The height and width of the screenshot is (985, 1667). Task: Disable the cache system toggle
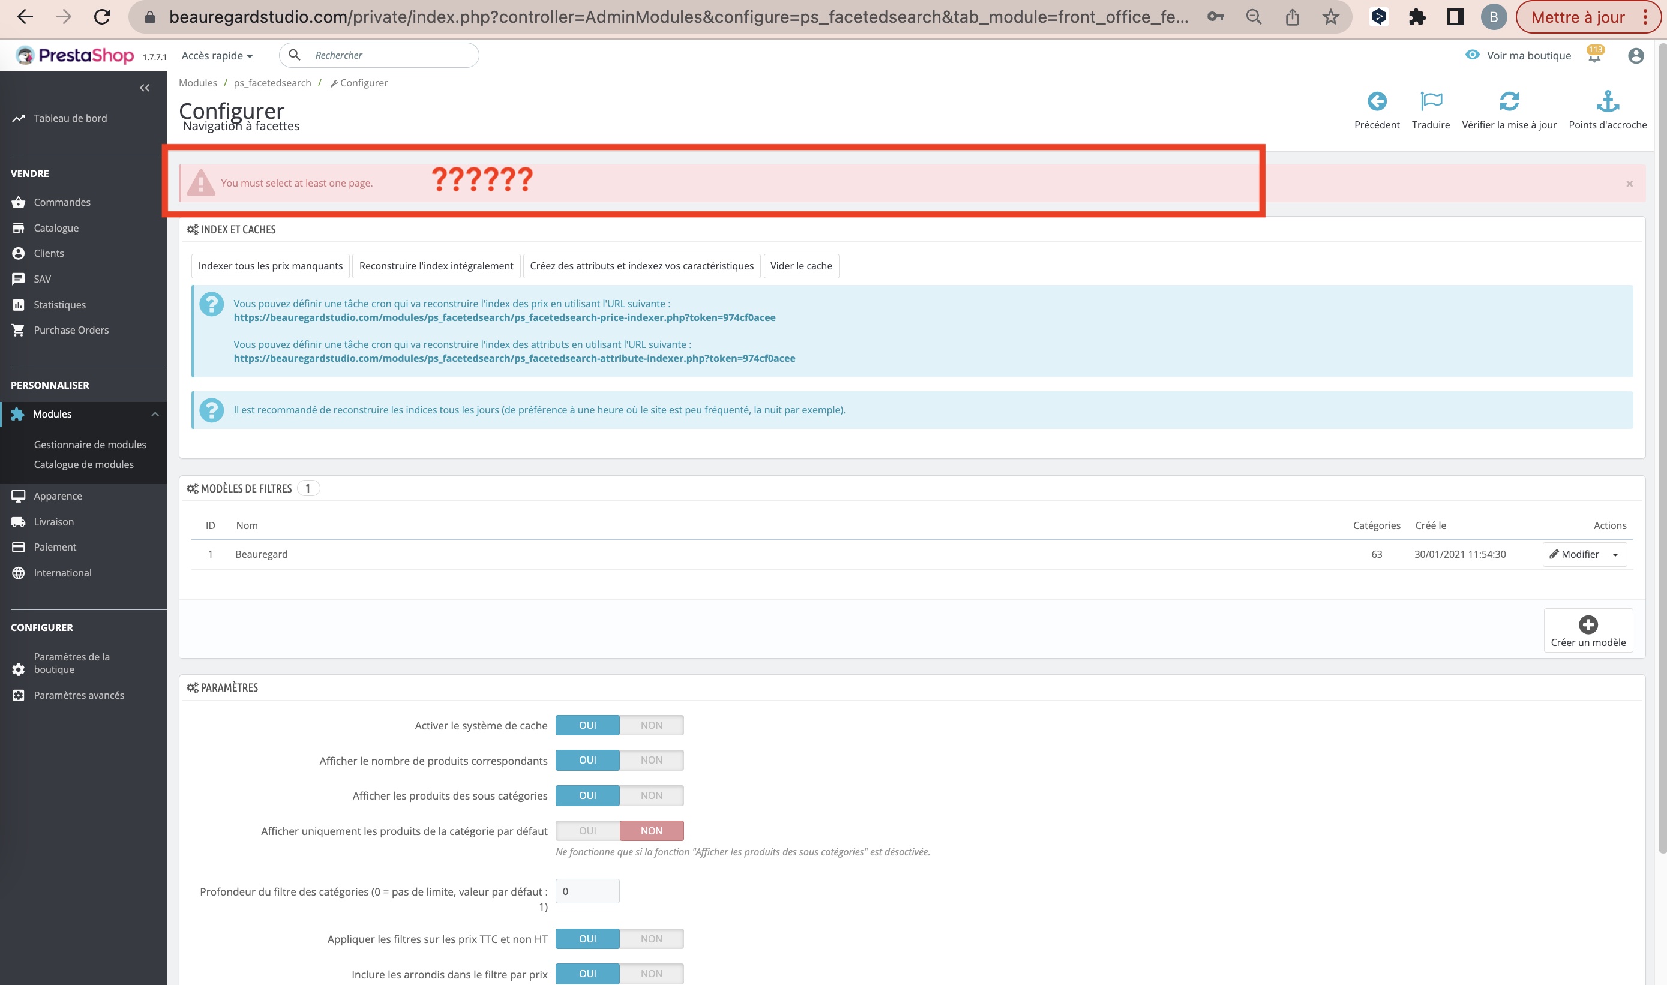[x=651, y=725]
